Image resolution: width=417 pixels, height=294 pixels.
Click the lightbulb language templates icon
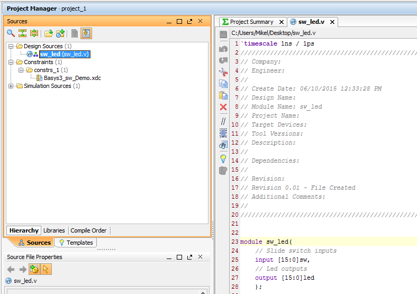click(x=223, y=159)
